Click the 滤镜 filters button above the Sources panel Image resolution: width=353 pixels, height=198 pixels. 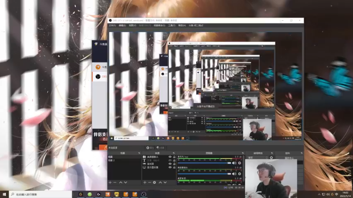click(x=161, y=148)
